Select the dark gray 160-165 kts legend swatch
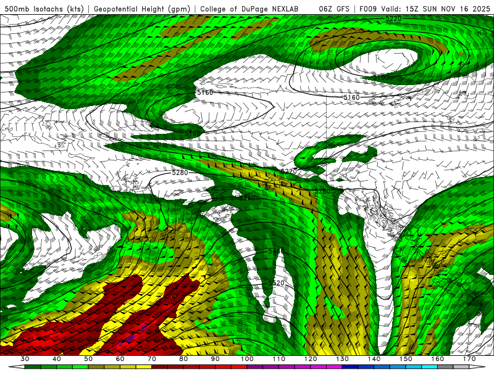Image resolution: width=494 pixels, height=370 pixels. tap(445, 367)
